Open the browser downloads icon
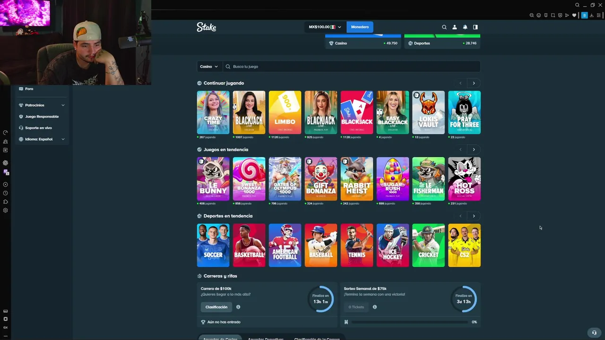605x340 pixels. (x=592, y=15)
